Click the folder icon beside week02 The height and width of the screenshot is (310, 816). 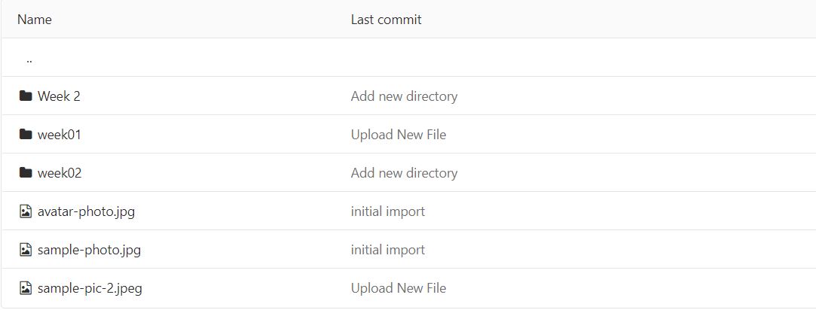pos(26,173)
